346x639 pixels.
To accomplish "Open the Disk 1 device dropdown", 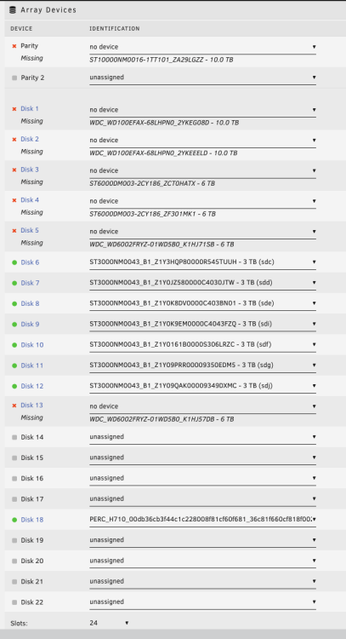I will click(203, 110).
